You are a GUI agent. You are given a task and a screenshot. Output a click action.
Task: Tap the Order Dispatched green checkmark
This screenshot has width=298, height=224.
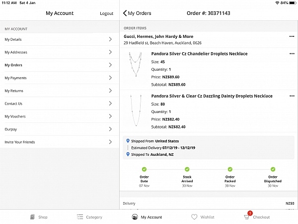click(x=273, y=169)
